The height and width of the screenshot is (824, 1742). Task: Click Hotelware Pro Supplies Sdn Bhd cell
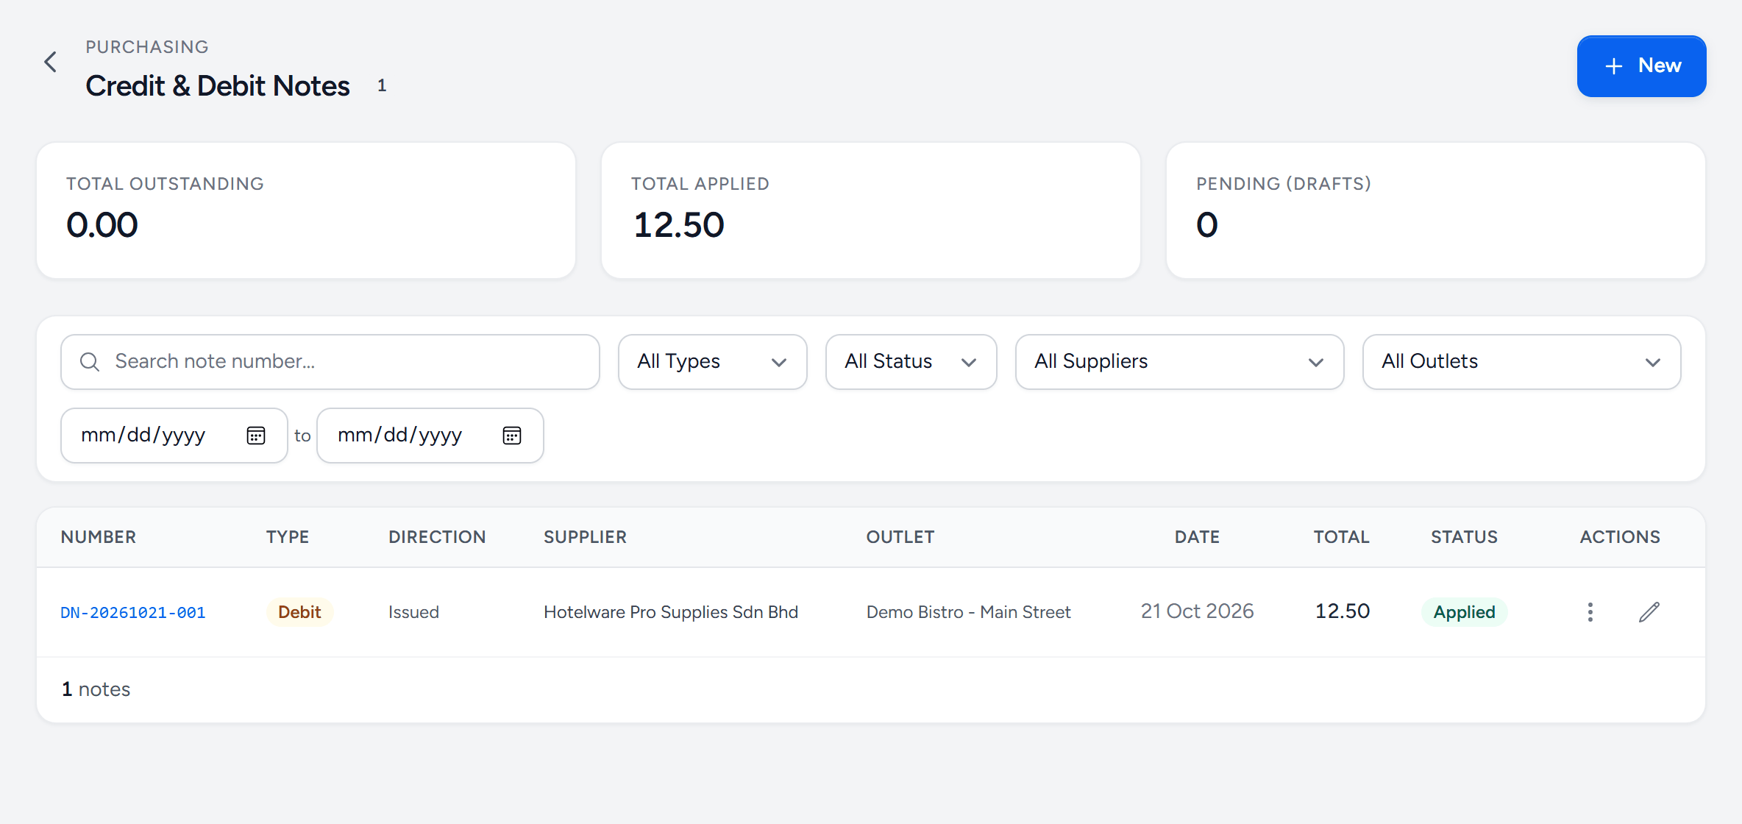coord(671,612)
